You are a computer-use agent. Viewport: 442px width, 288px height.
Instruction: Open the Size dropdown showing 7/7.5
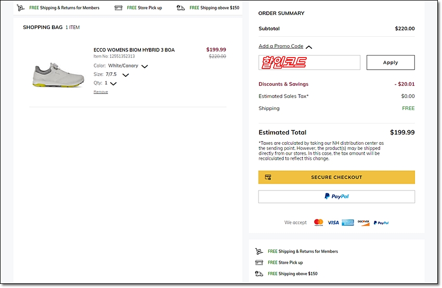tap(126, 75)
